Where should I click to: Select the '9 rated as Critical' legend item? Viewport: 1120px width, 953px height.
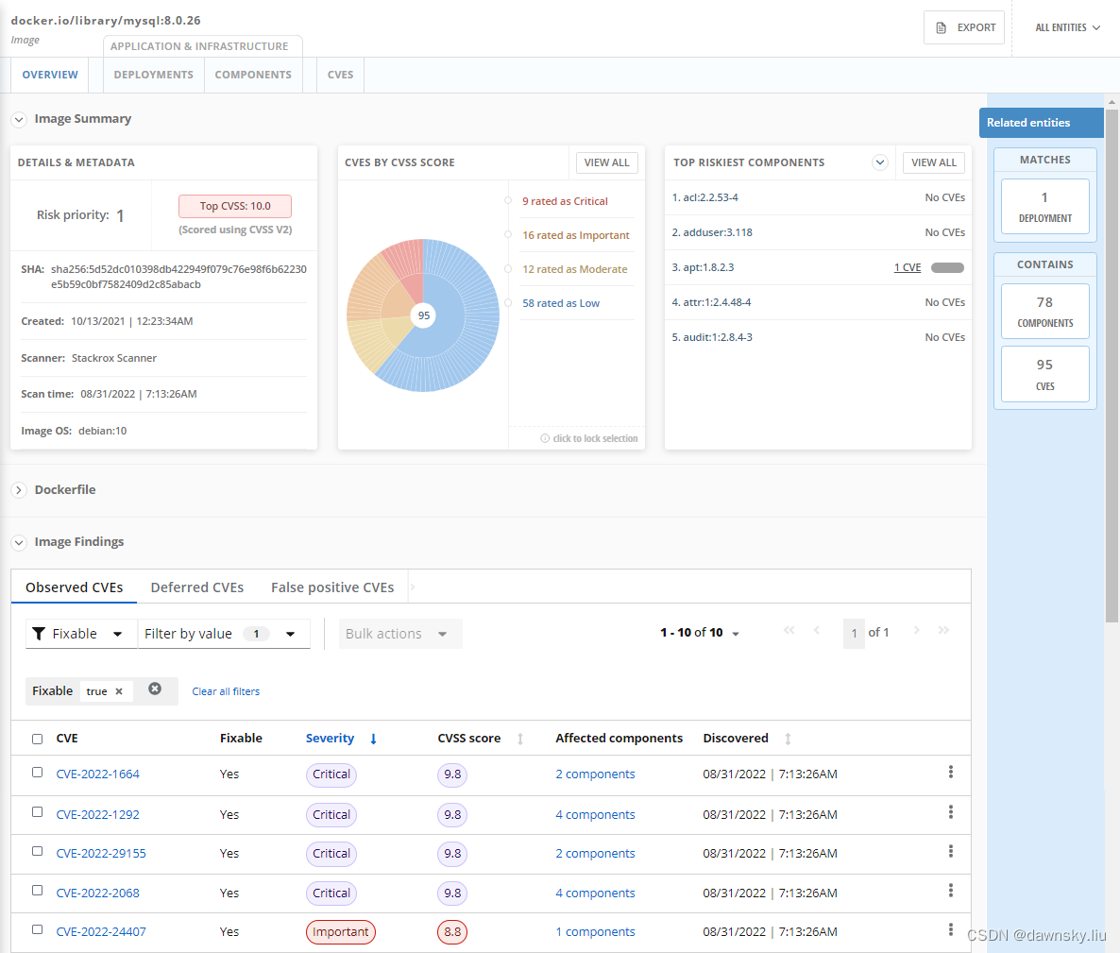tap(565, 201)
